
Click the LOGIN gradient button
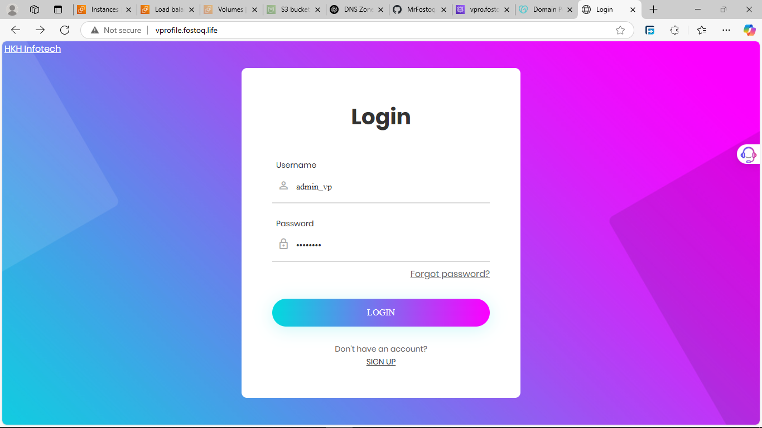[381, 313]
